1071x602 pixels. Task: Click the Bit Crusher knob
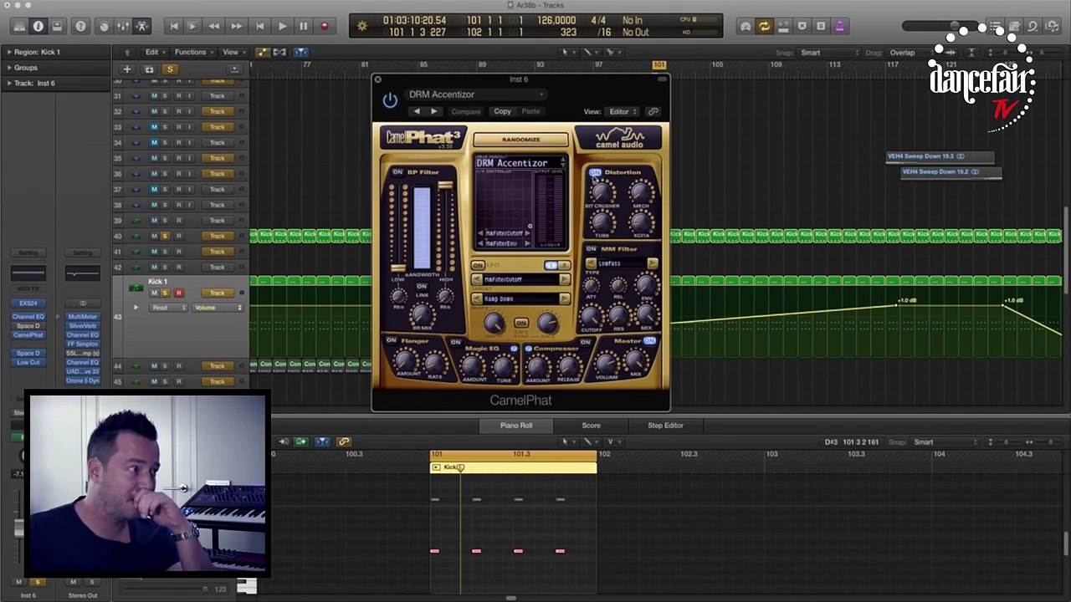(601, 191)
